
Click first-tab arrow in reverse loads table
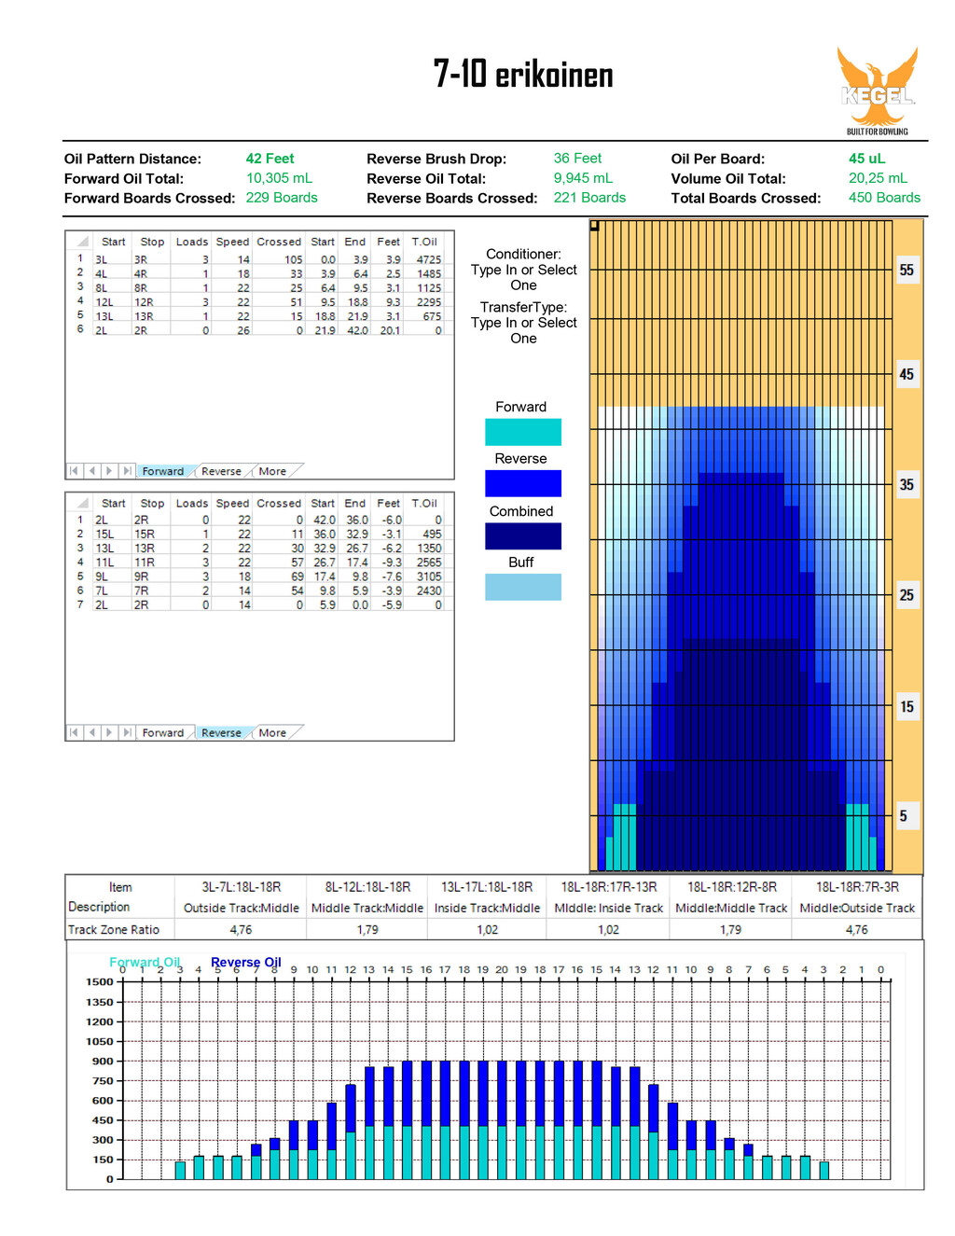[x=75, y=732]
